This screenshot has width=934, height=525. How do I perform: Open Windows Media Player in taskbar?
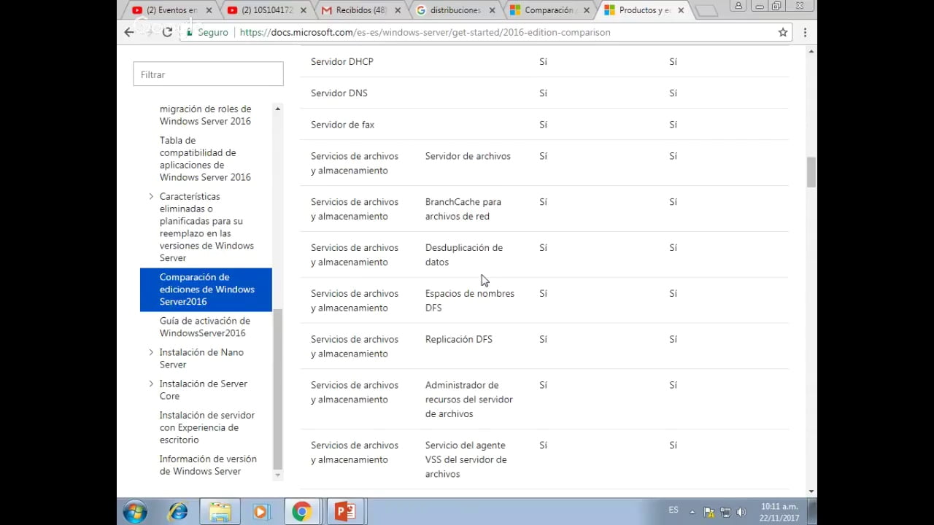tap(260, 512)
